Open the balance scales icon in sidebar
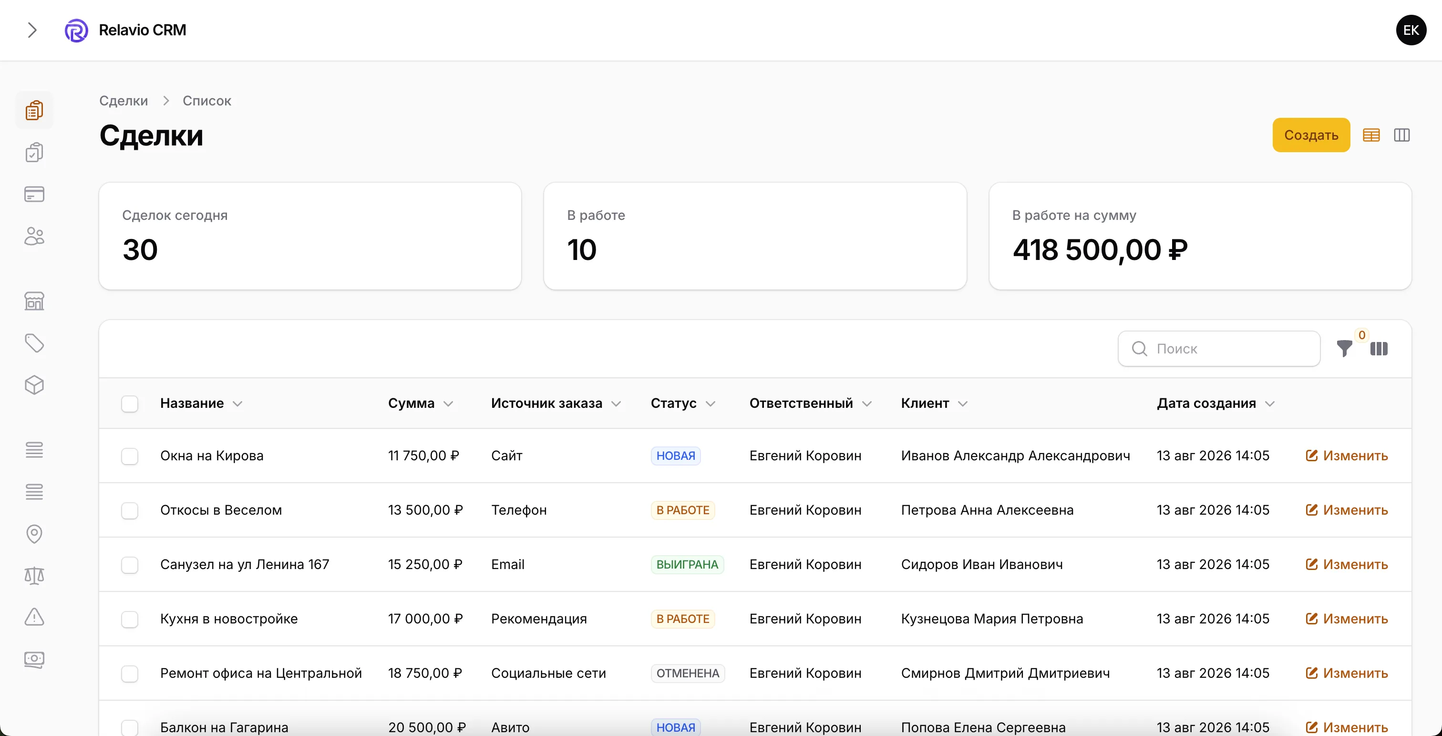1442x736 pixels. [x=34, y=576]
